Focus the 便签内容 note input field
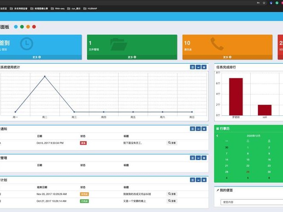The height and width of the screenshot is (212, 283). pos(252,202)
